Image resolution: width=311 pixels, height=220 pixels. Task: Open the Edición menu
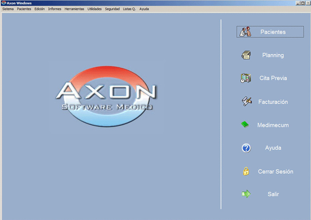pyautogui.click(x=40, y=9)
